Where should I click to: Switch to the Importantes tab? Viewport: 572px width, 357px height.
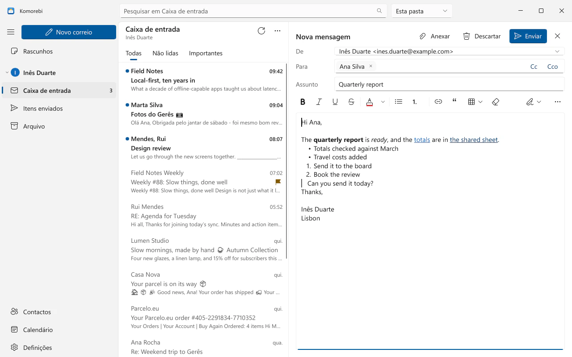tap(206, 53)
